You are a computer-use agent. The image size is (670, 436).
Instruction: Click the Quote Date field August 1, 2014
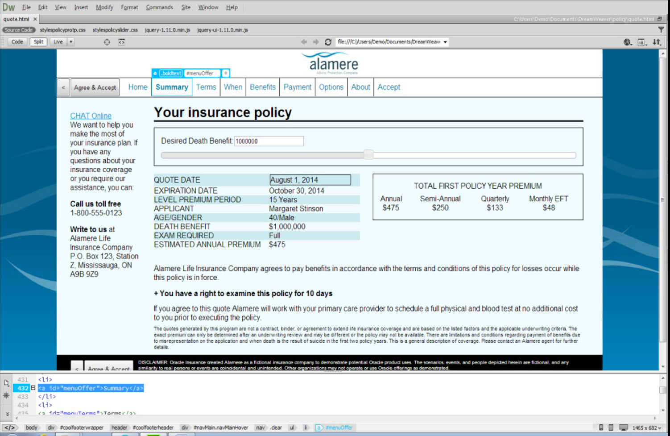click(310, 180)
